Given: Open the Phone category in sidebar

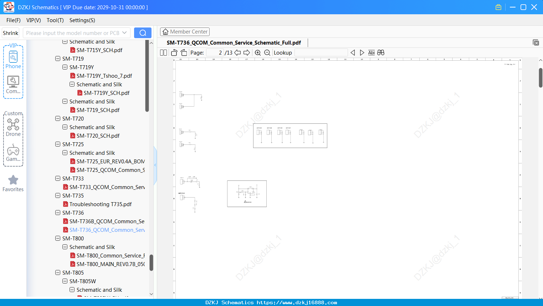Looking at the screenshot, I should 13,60.
